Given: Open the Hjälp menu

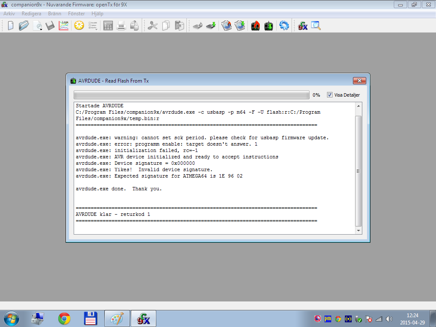Looking at the screenshot, I should [x=98, y=14].
